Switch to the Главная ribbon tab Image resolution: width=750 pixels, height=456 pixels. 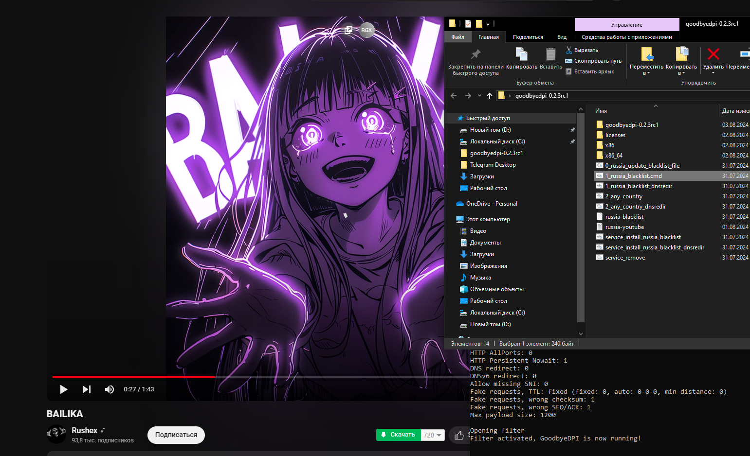[x=489, y=37]
